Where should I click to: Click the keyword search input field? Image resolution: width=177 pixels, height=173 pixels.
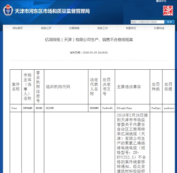(147, 22)
